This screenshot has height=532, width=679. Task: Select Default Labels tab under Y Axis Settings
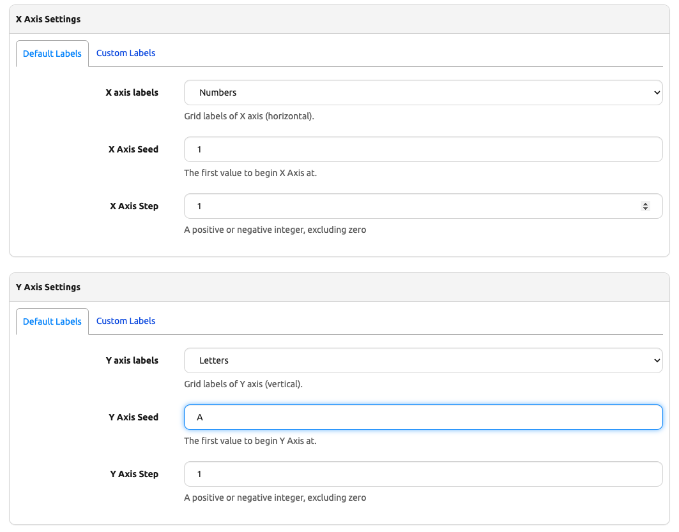coord(52,321)
